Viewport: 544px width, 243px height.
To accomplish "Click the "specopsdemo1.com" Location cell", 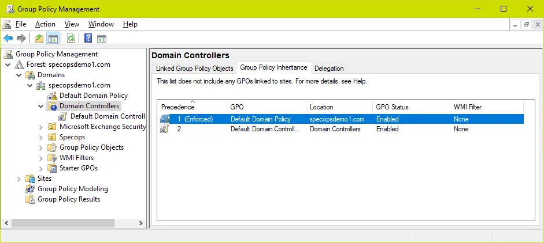I will pyautogui.click(x=337, y=119).
